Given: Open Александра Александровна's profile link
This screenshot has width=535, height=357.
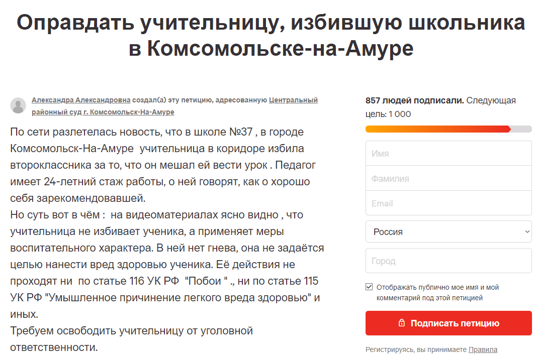Looking at the screenshot, I should point(81,100).
